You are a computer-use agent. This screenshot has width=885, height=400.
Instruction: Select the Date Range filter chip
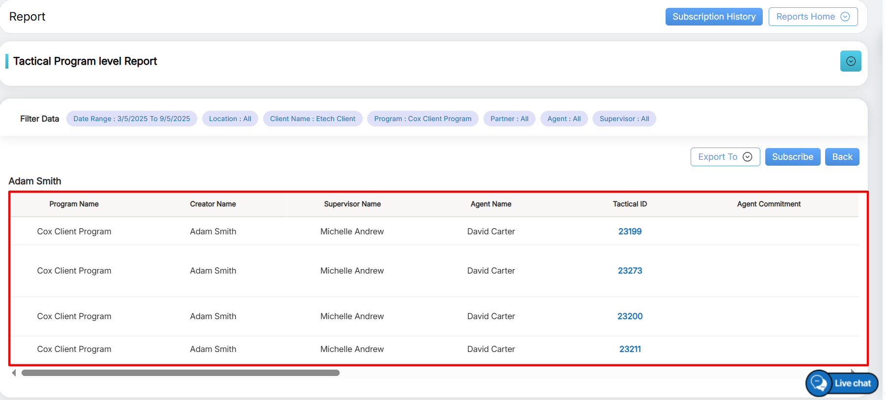pyautogui.click(x=132, y=119)
